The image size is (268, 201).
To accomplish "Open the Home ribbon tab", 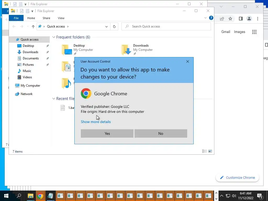I will 31,18.
